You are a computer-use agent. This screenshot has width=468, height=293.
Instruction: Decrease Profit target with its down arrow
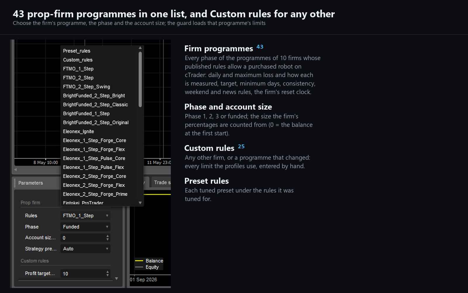click(x=108, y=275)
